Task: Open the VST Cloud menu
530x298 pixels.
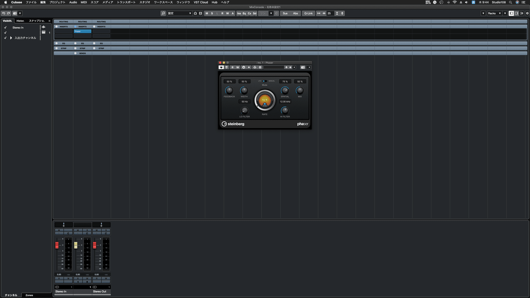Action: [x=201, y=2]
